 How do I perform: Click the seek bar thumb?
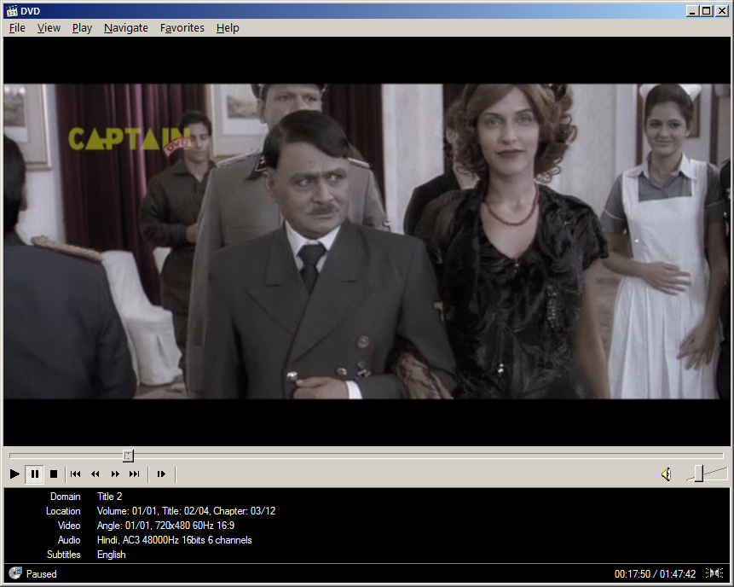tap(128, 456)
